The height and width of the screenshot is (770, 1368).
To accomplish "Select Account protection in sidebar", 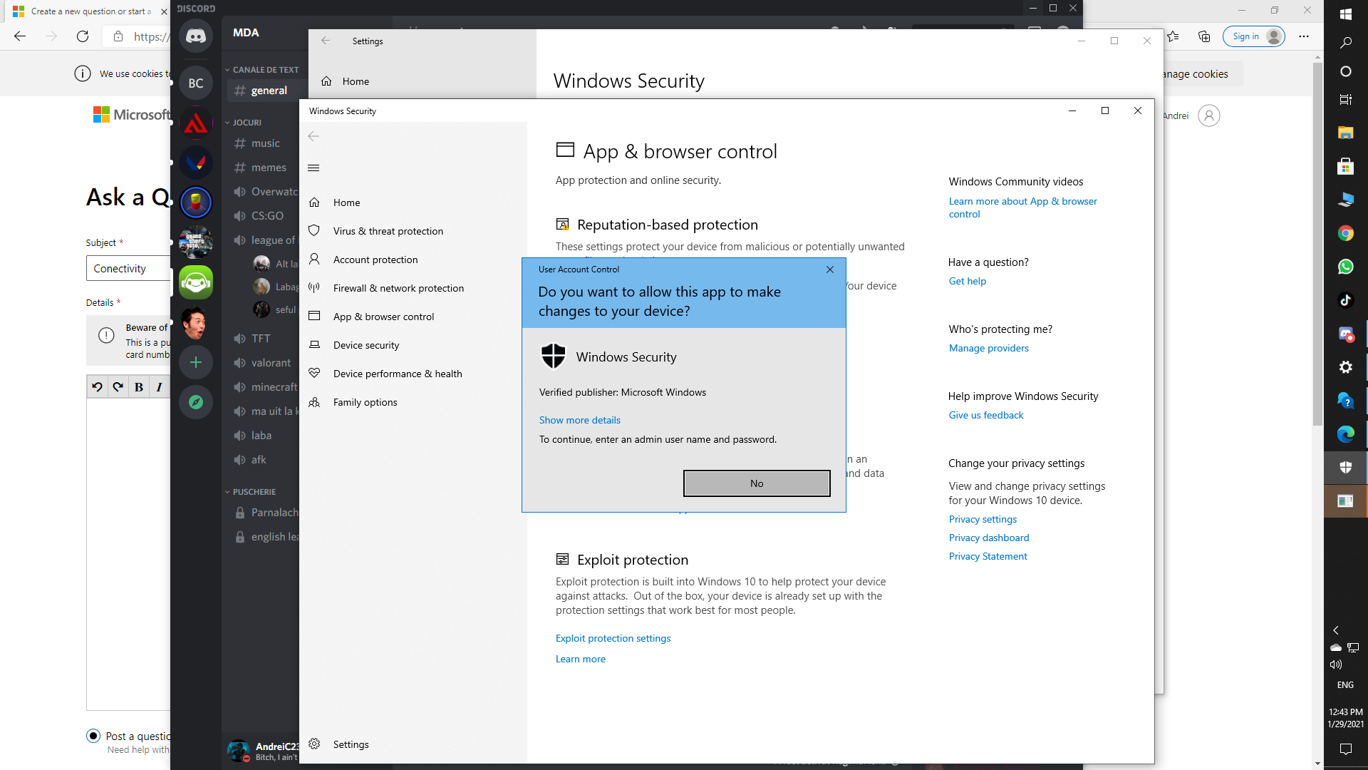I will [x=375, y=260].
